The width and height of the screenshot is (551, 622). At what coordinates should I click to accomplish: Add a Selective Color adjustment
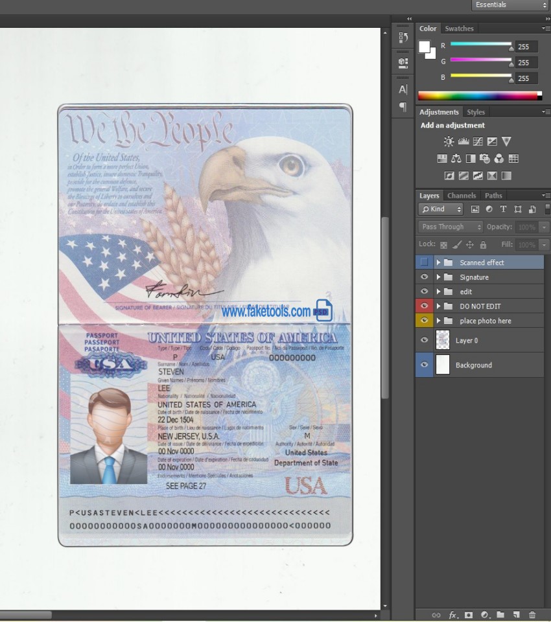(492, 176)
